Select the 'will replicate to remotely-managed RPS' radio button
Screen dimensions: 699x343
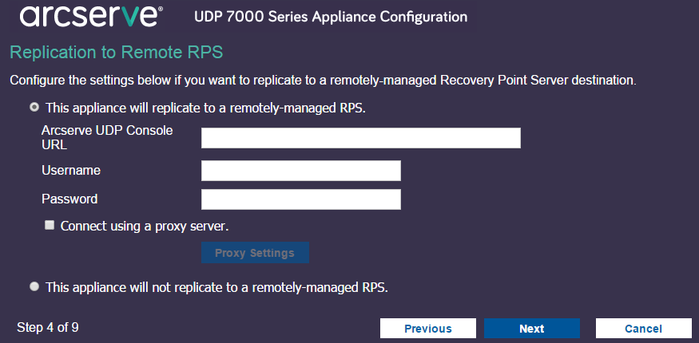pyautogui.click(x=34, y=108)
